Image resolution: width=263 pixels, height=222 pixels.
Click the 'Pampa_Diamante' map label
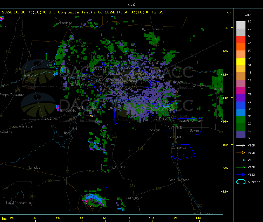point(12,95)
